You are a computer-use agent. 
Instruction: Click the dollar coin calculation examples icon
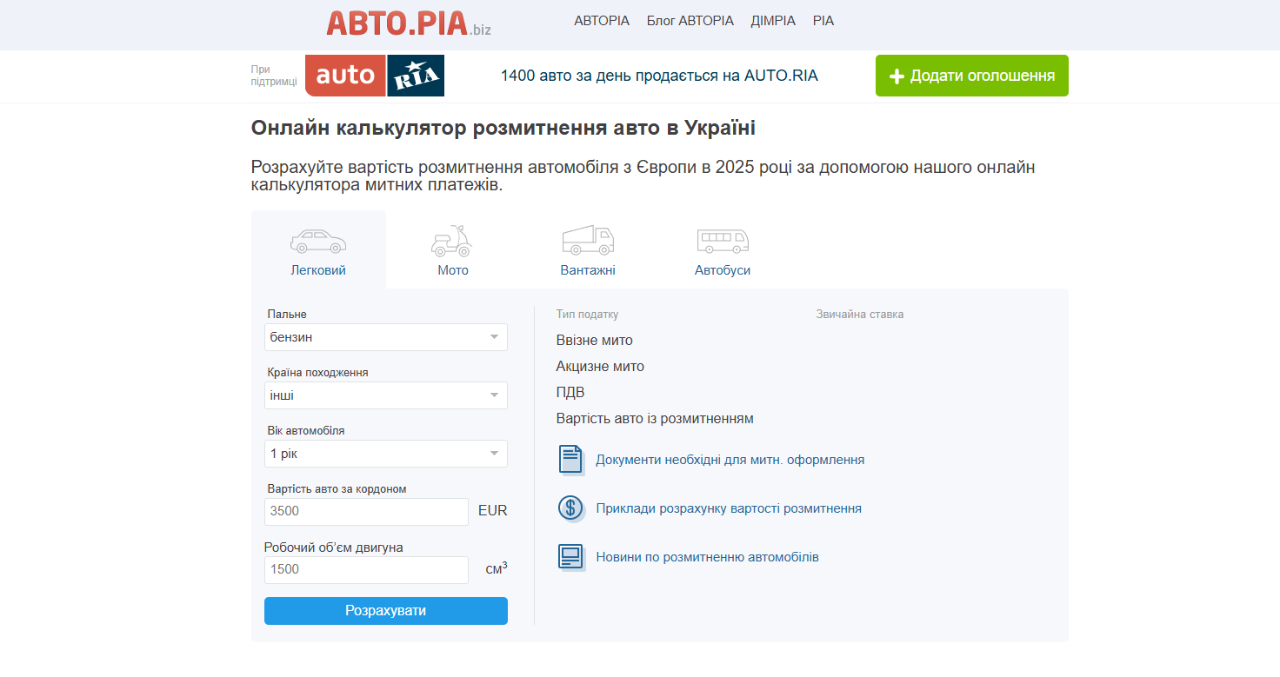(570, 508)
